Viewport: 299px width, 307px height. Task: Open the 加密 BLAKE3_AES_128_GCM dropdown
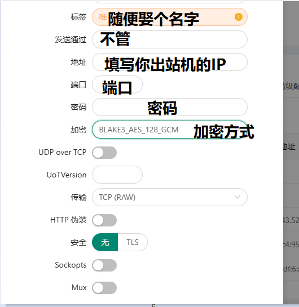(x=170, y=130)
